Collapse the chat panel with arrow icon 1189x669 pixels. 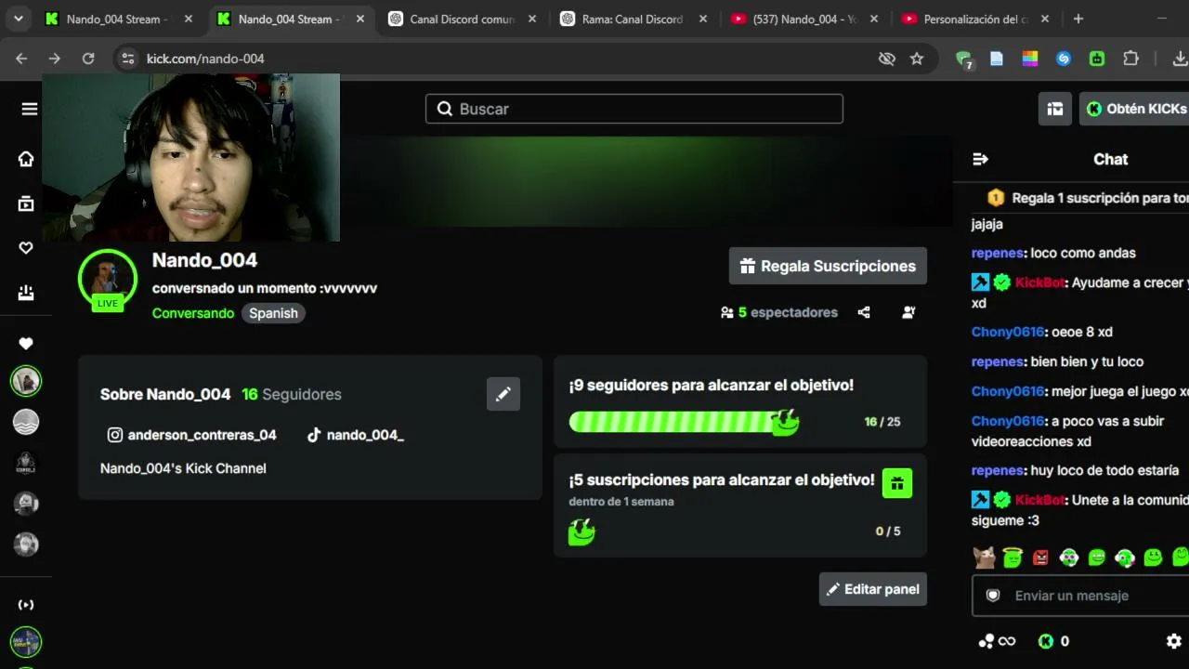(x=980, y=159)
